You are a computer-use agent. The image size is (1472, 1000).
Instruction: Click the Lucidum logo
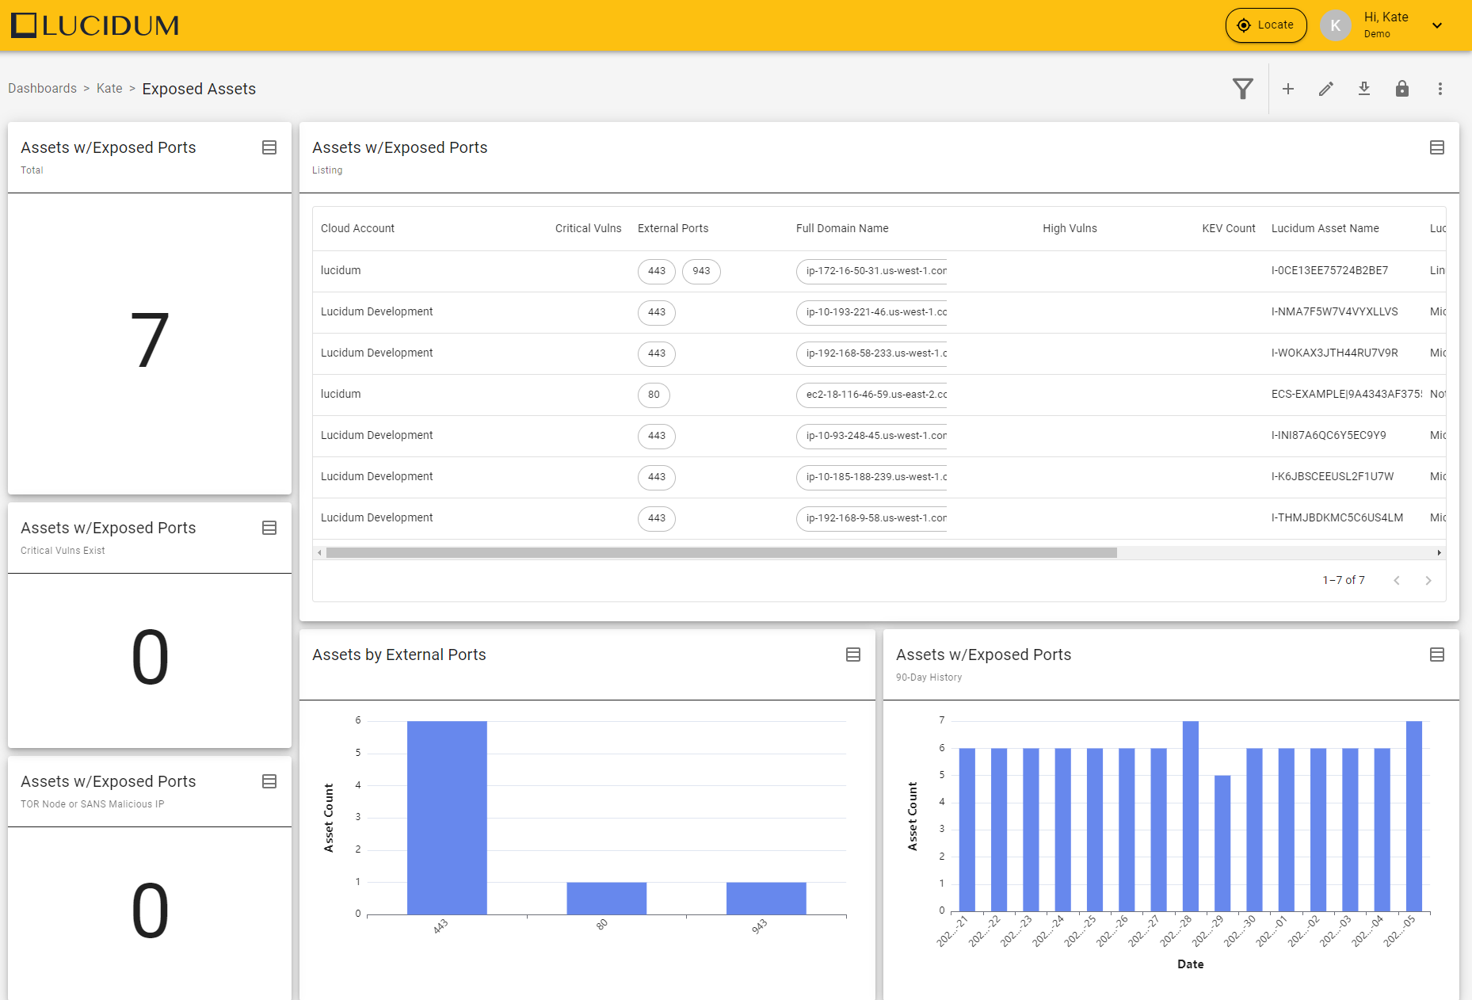tap(95, 25)
